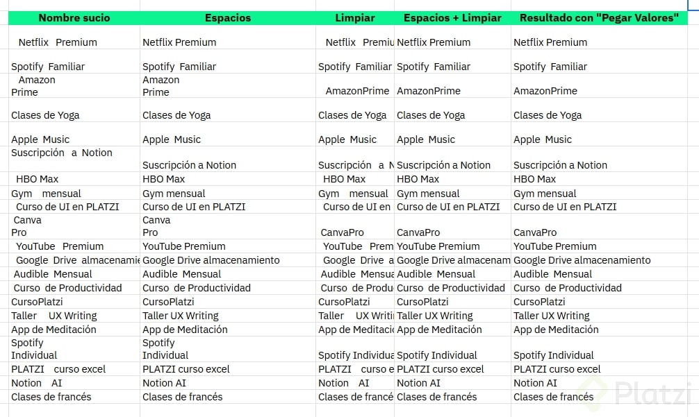Select Apple Music under Espacios + Limpiar
This screenshot has width=699, height=417.
coord(426,139)
